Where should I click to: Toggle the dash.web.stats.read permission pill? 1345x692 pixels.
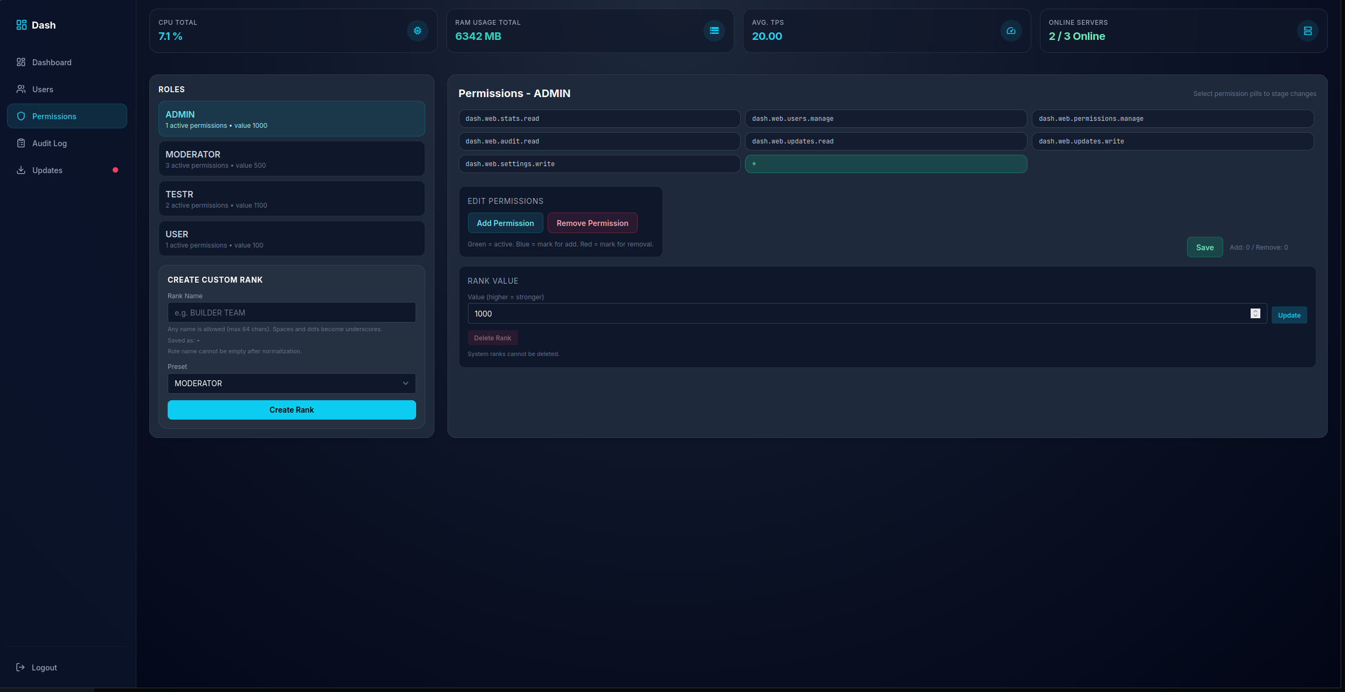pyautogui.click(x=599, y=119)
